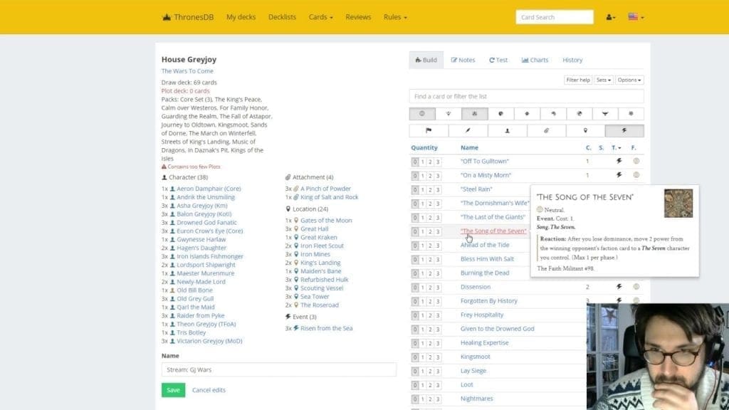
Task: Filter by Character card type
Action: click(507, 131)
